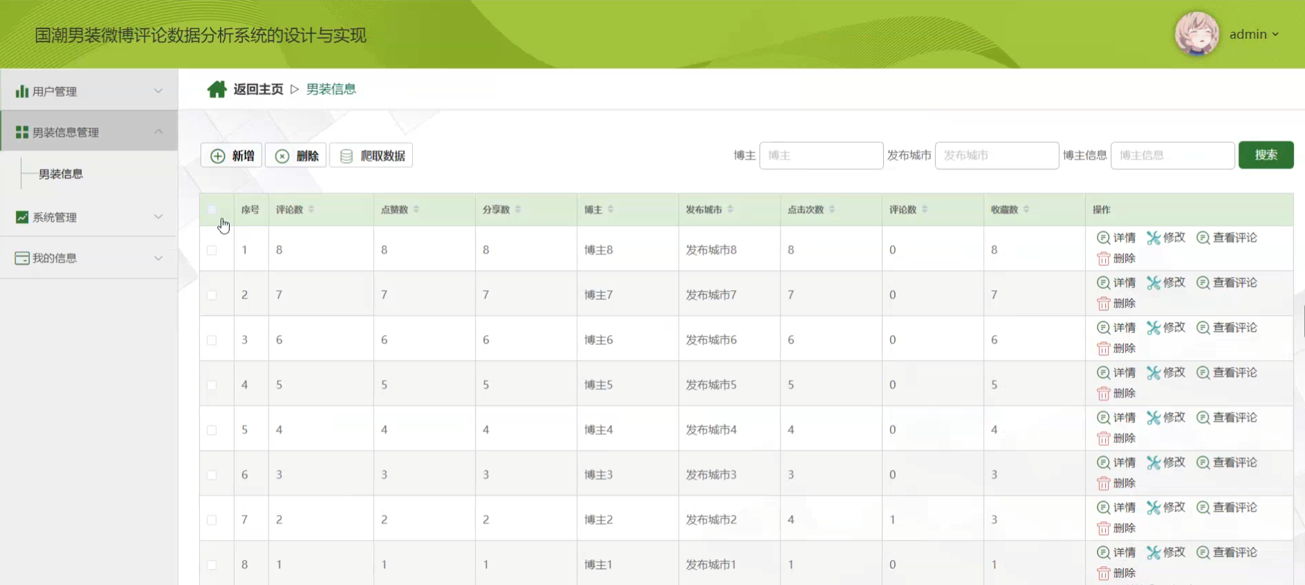The image size is (1305, 585).
Task: Expand the 我的信息 menu section
Action: pos(89,258)
